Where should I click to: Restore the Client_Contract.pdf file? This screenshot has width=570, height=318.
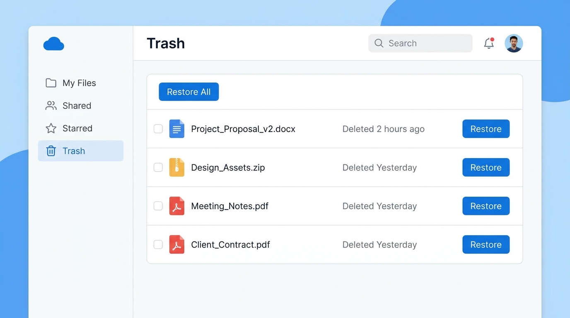coord(485,244)
